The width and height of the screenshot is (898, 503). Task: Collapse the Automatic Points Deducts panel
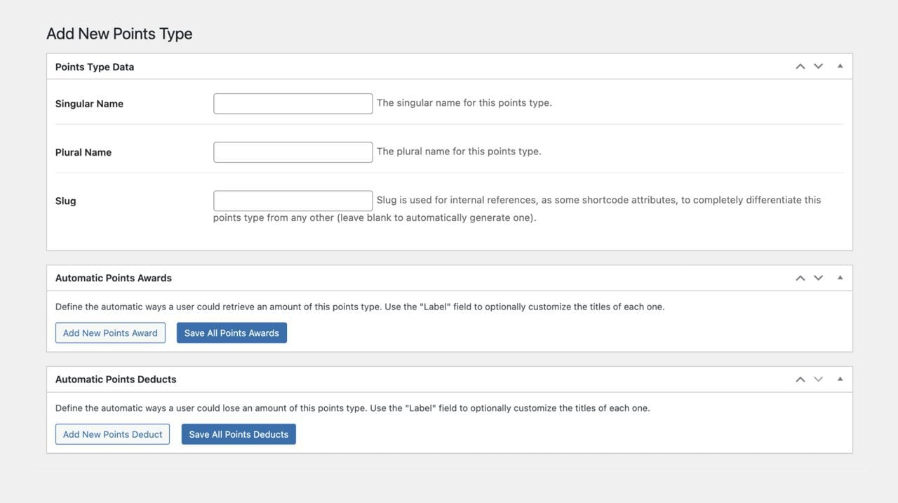tap(838, 378)
